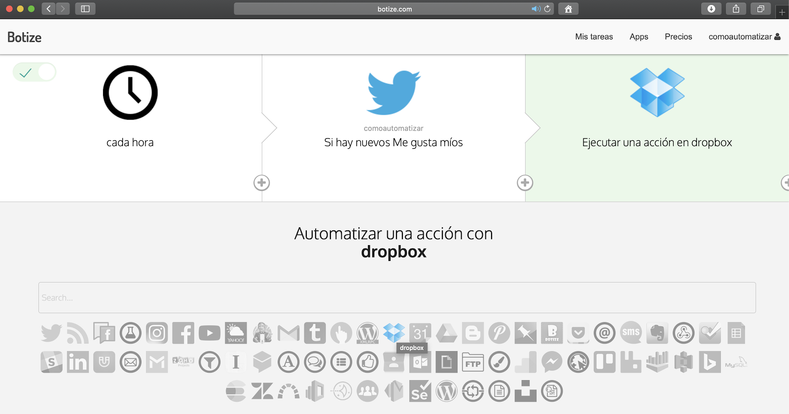This screenshot has height=414, width=789.
Task: Choose the SMS app icon
Action: pos(631,332)
